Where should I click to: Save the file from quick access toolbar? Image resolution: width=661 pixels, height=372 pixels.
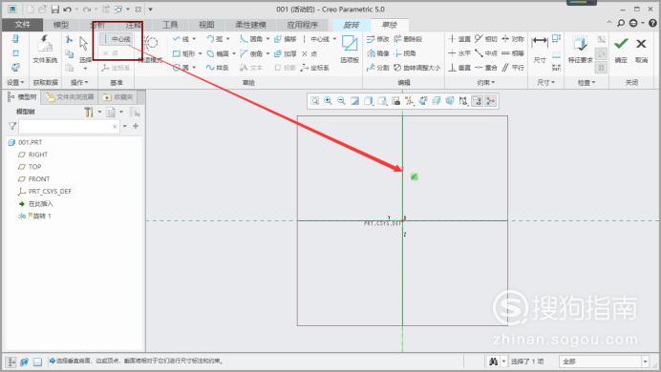(54, 10)
